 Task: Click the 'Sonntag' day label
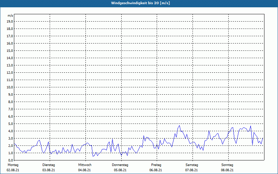(x=227, y=165)
